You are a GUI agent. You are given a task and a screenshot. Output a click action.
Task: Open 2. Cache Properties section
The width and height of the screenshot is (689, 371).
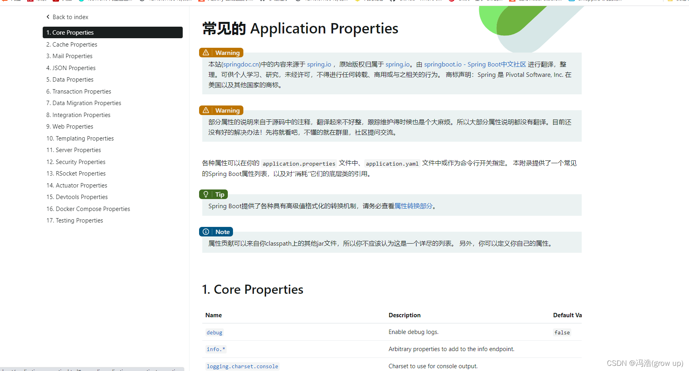[x=72, y=45]
